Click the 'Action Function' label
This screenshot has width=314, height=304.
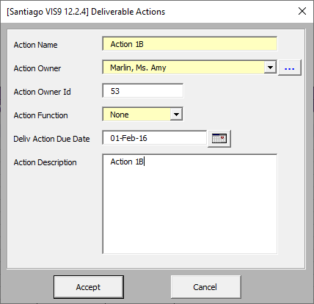pos(40,115)
